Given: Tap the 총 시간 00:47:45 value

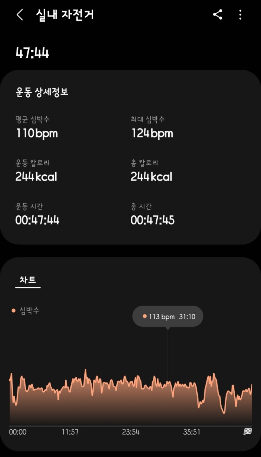Looking at the screenshot, I should coord(152,220).
